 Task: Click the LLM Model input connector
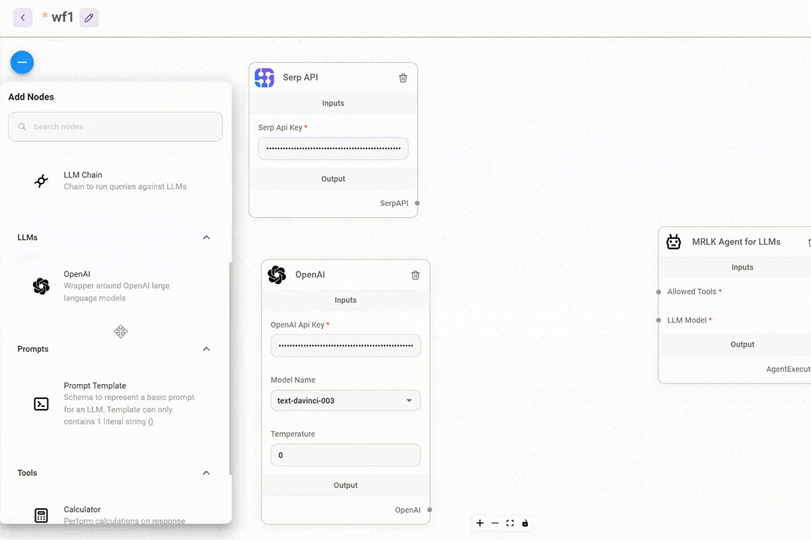658,320
